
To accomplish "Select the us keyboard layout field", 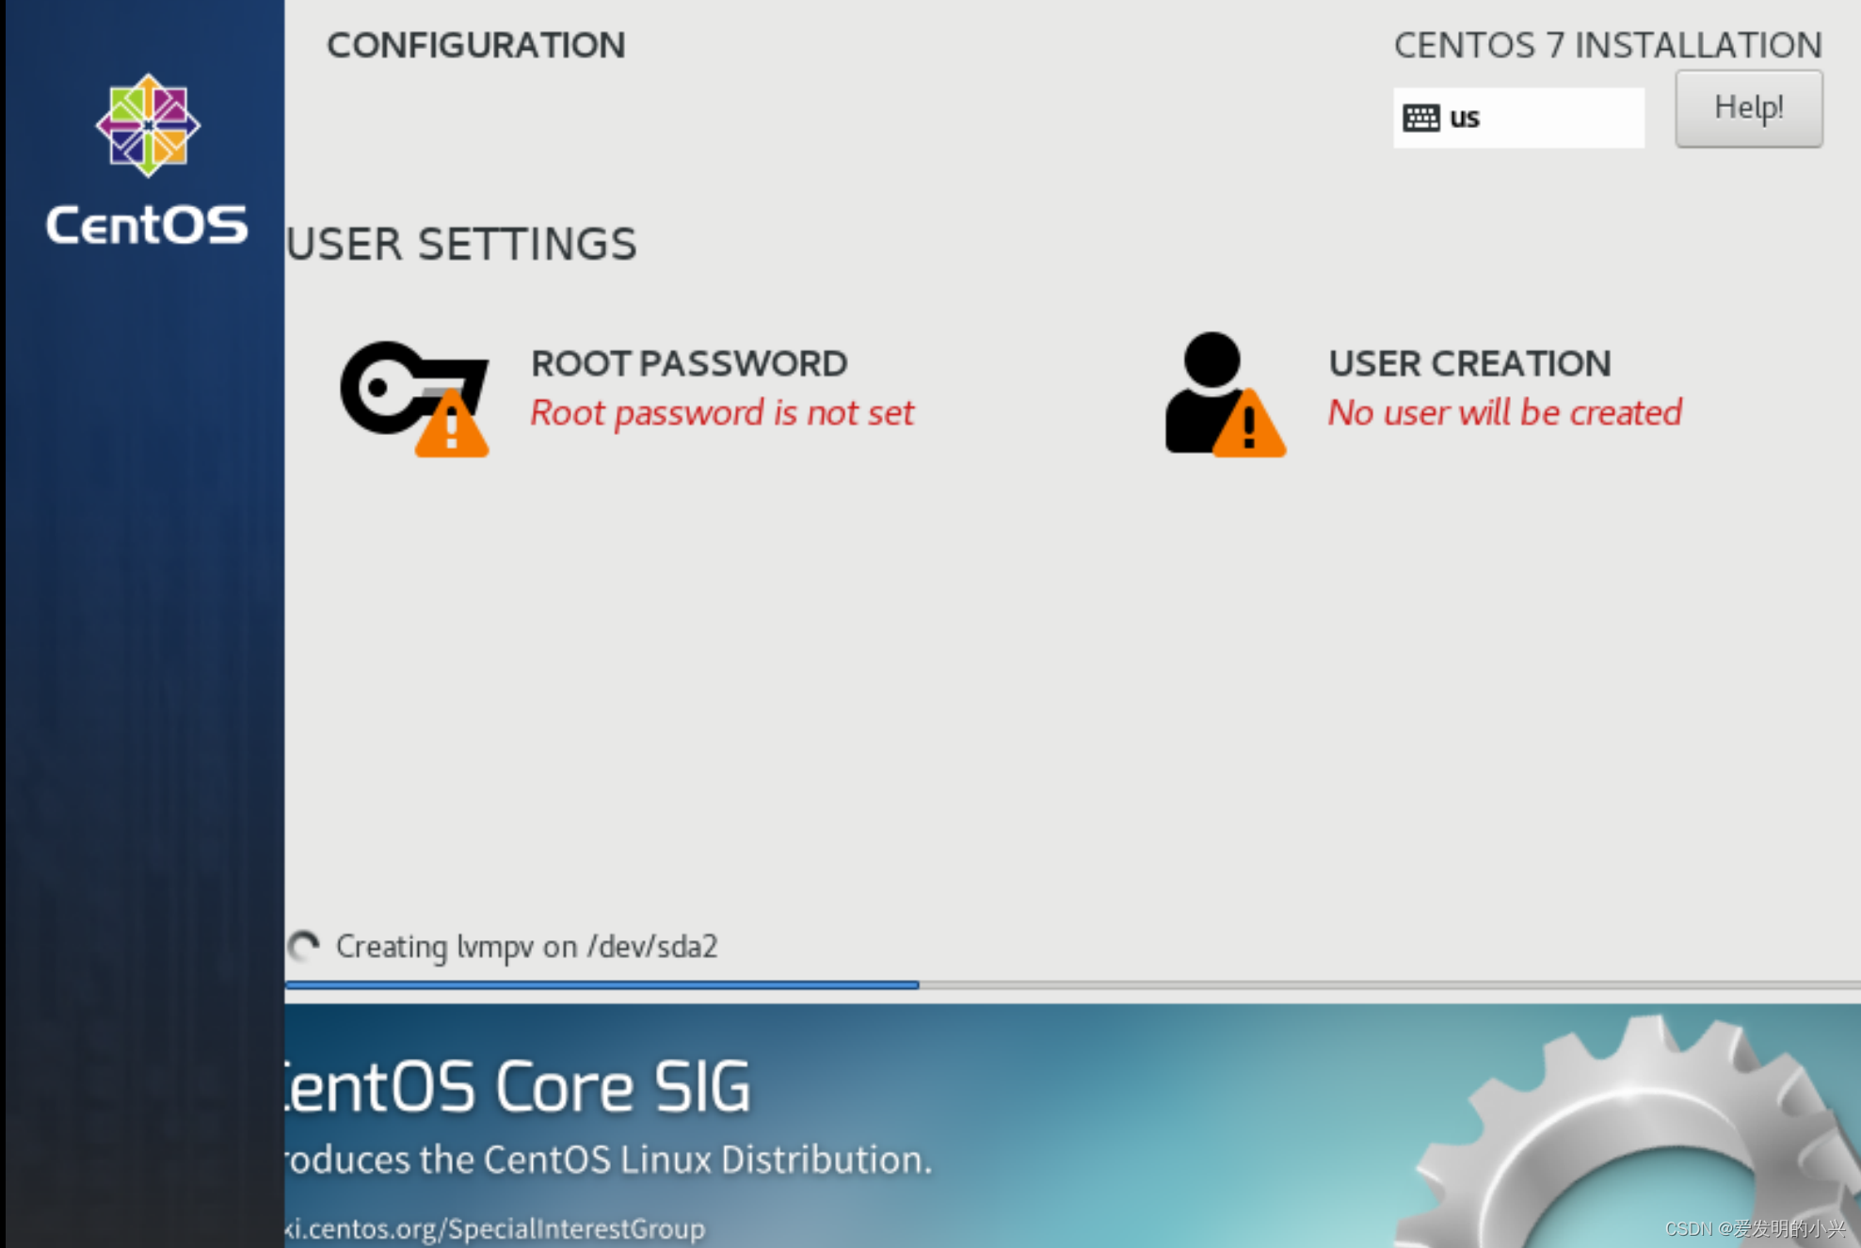I will (x=1518, y=118).
